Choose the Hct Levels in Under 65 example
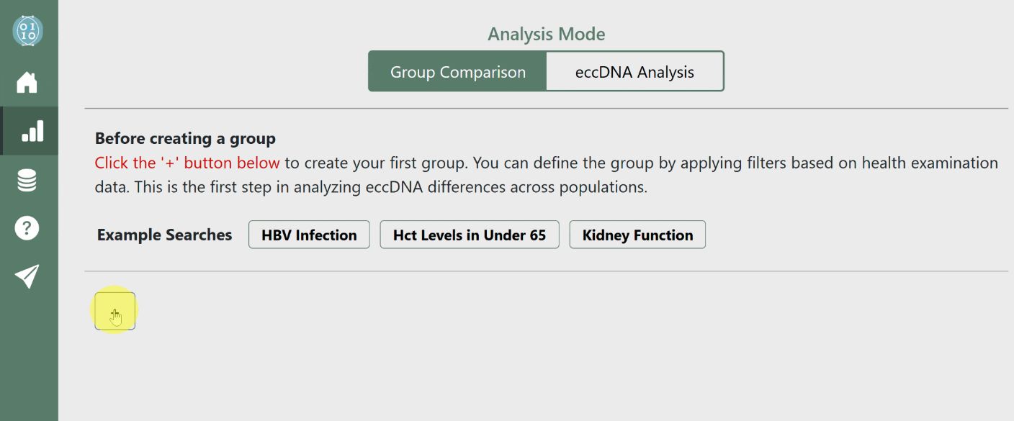The height and width of the screenshot is (421, 1014). pos(470,235)
